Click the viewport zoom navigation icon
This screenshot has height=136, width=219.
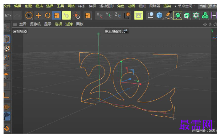(210, 25)
